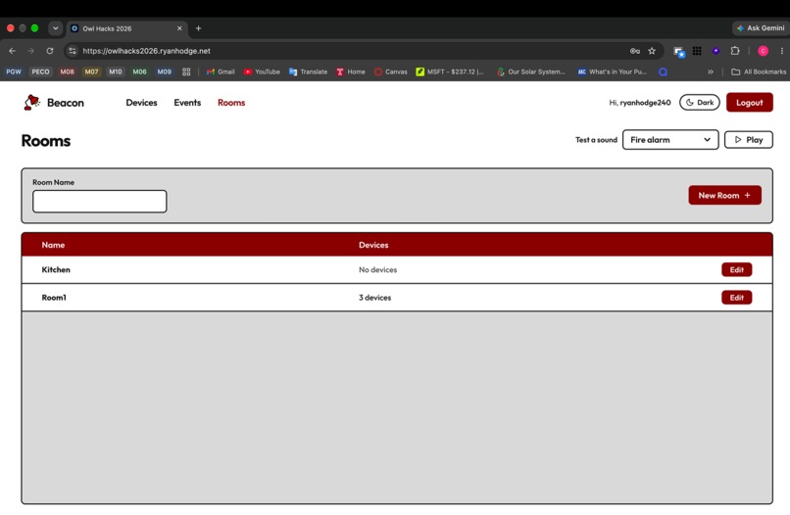Click the blue circle bookmark icon
Viewport: 790px width, 515px height.
point(663,72)
